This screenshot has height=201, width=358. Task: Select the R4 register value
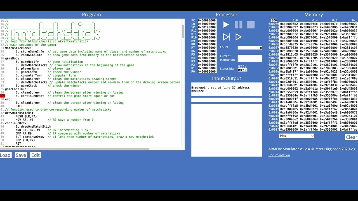(207, 58)
